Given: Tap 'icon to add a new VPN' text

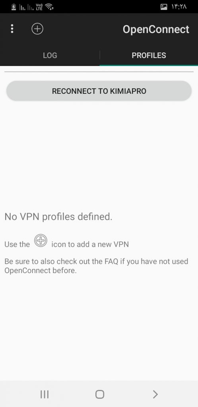Looking at the screenshot, I should (90, 244).
